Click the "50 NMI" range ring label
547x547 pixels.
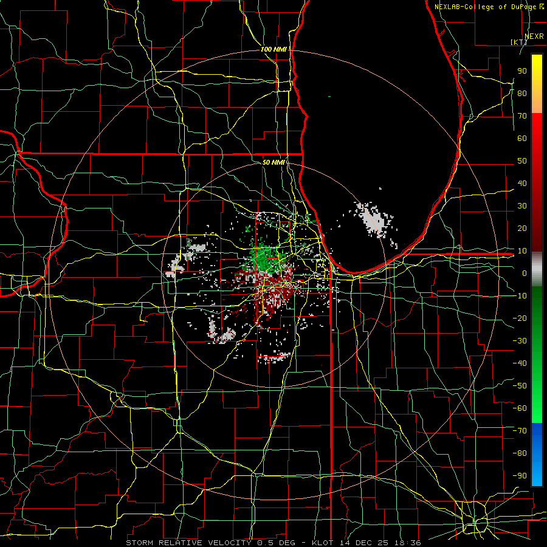click(273, 162)
